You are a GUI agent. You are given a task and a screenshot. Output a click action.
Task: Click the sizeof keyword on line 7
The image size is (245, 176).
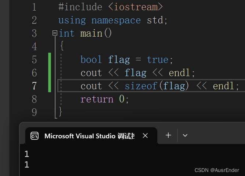(141, 86)
